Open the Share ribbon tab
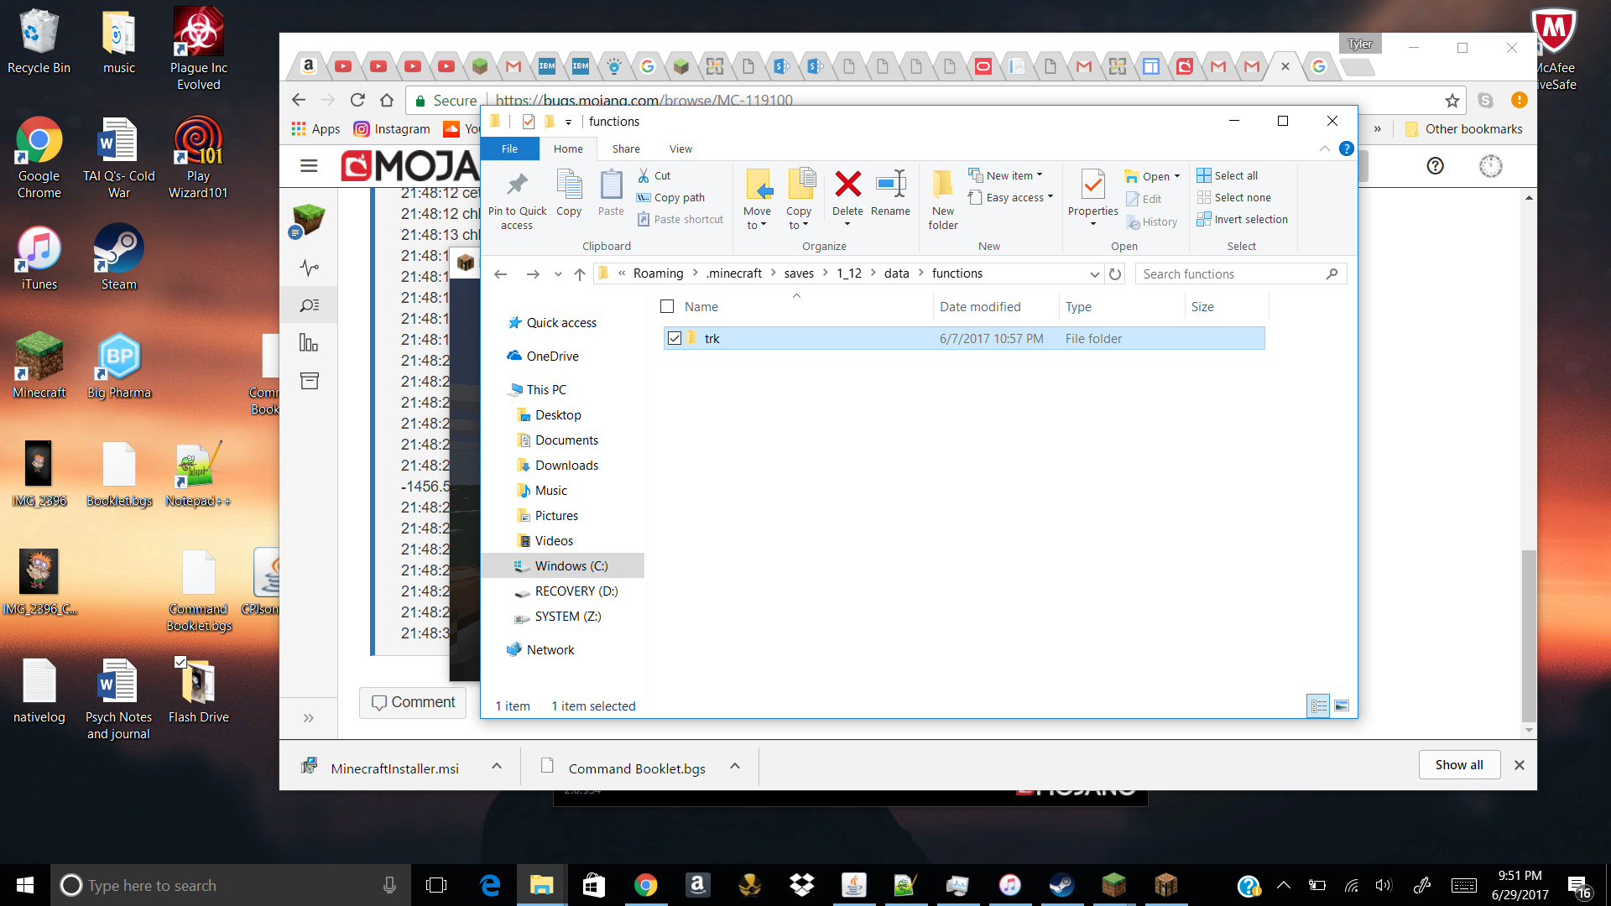This screenshot has height=906, width=1611. [626, 148]
